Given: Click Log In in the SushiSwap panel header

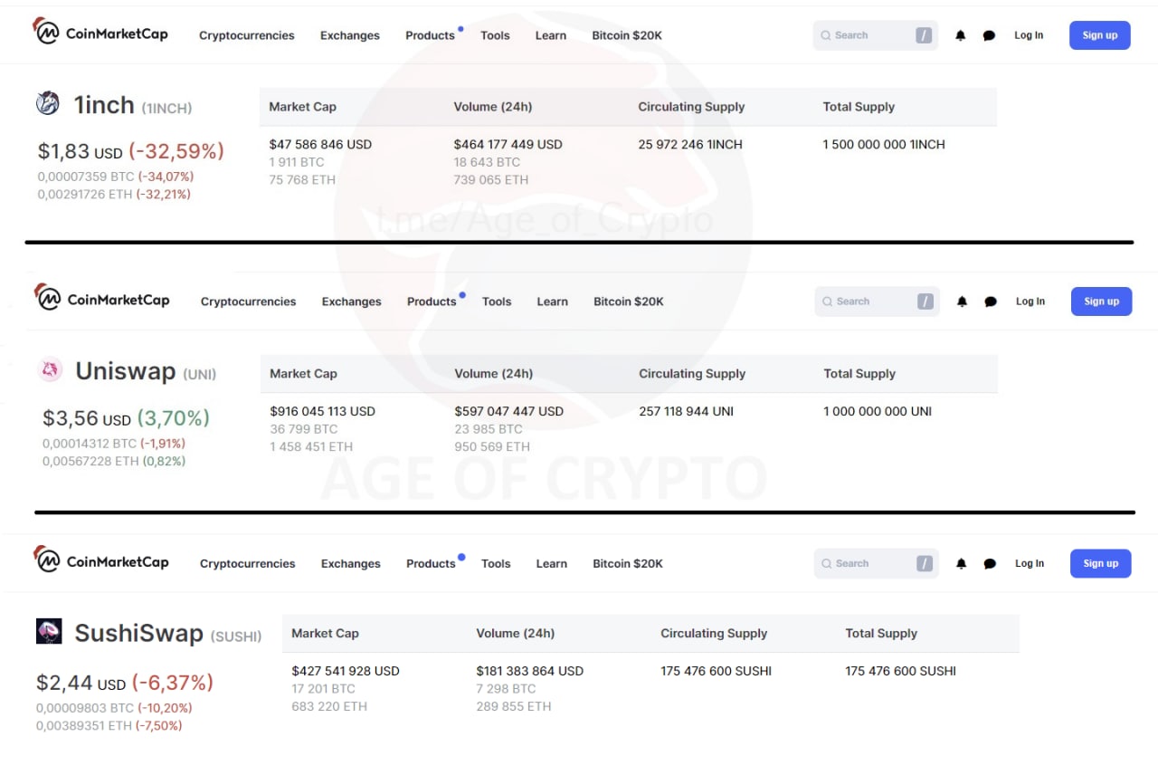Looking at the screenshot, I should click(1030, 563).
